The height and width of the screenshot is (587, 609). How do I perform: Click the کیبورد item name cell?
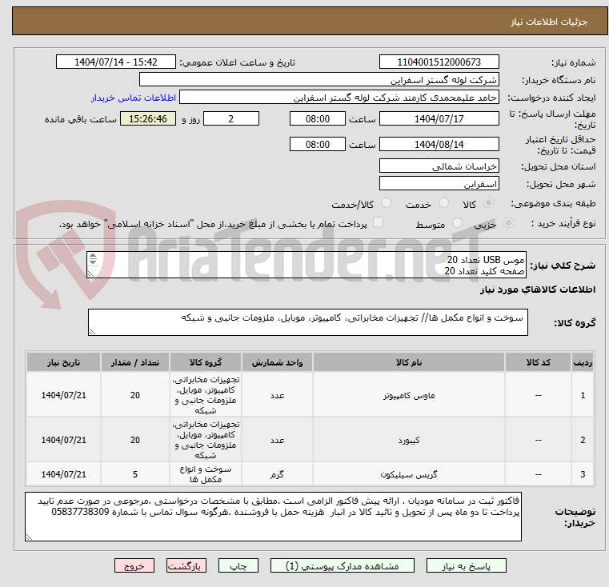(x=409, y=440)
